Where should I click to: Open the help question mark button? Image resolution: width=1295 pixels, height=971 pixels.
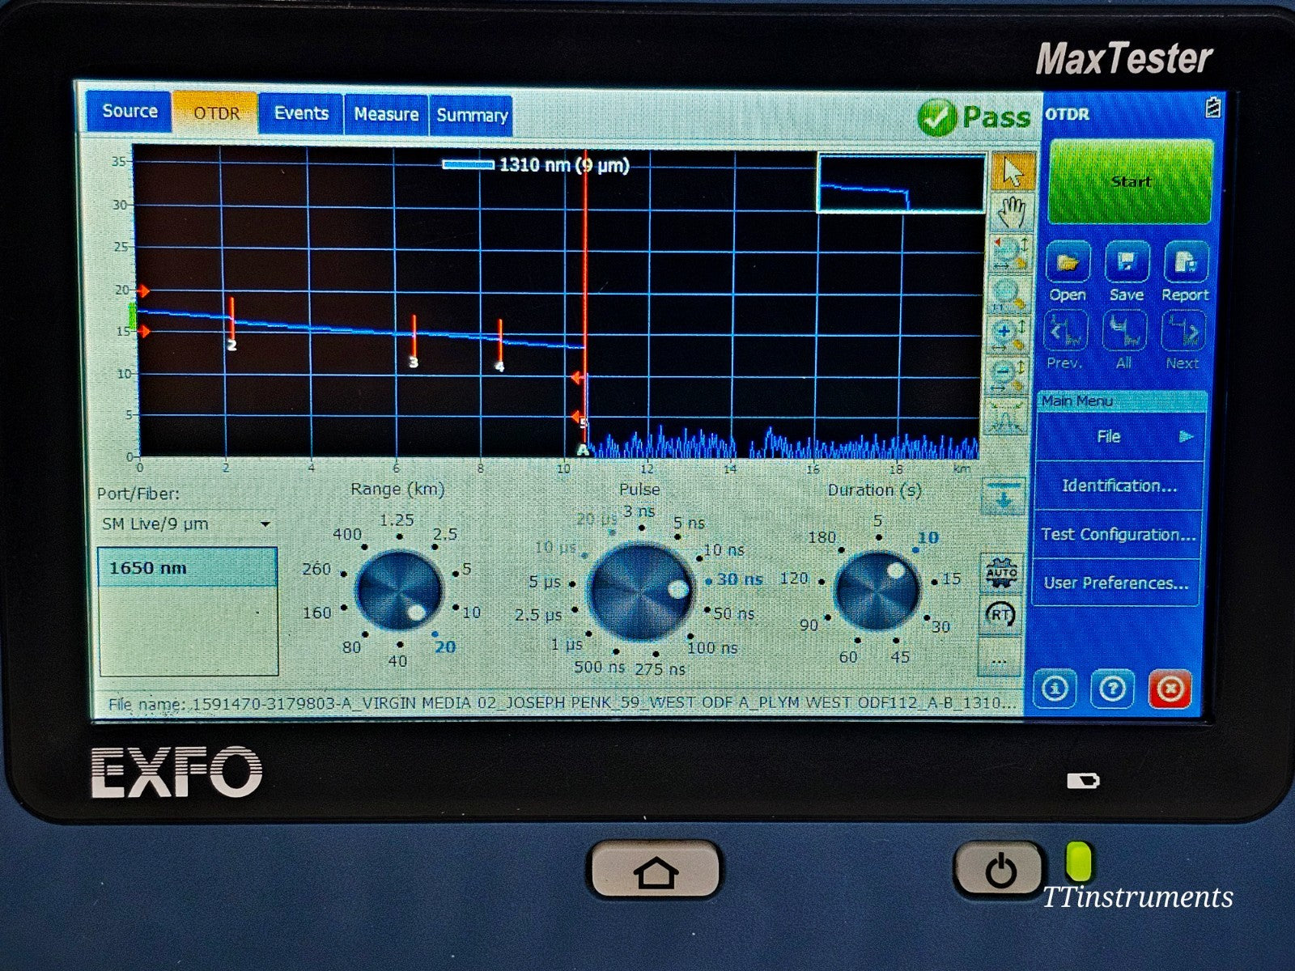(1113, 689)
